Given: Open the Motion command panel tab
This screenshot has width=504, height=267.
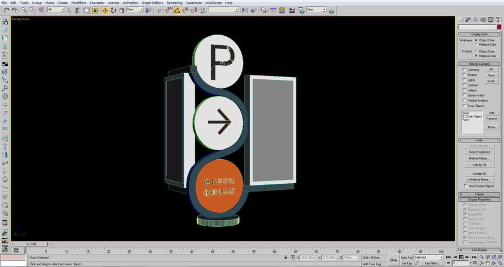Looking at the screenshot, I should coord(483,20).
